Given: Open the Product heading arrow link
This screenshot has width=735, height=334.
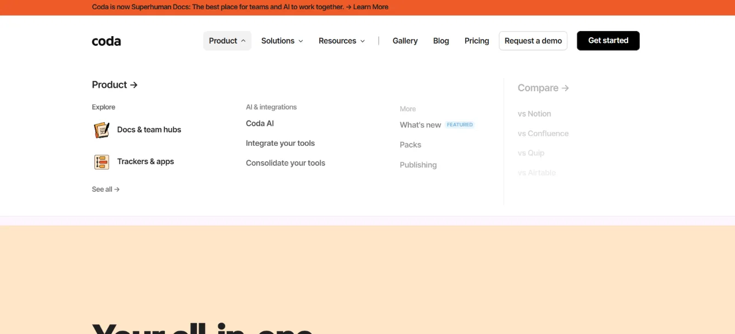Looking at the screenshot, I should [115, 85].
